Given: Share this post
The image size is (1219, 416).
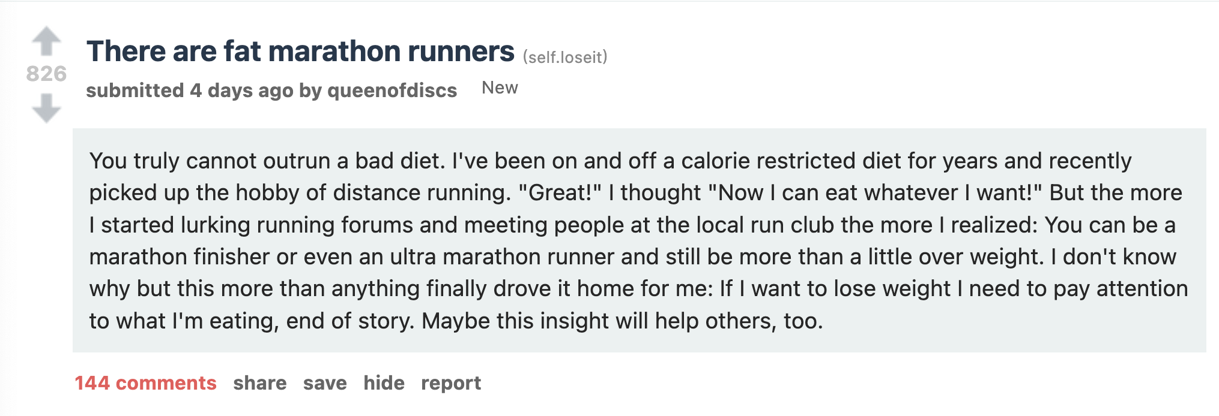Looking at the screenshot, I should (x=259, y=383).
